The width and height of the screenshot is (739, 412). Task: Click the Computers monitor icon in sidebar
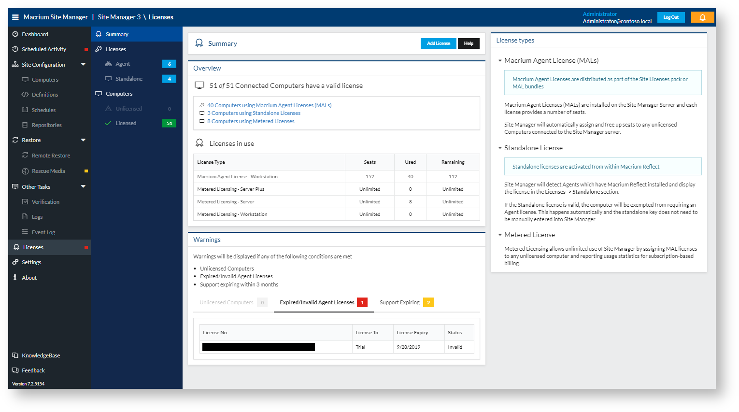point(25,80)
